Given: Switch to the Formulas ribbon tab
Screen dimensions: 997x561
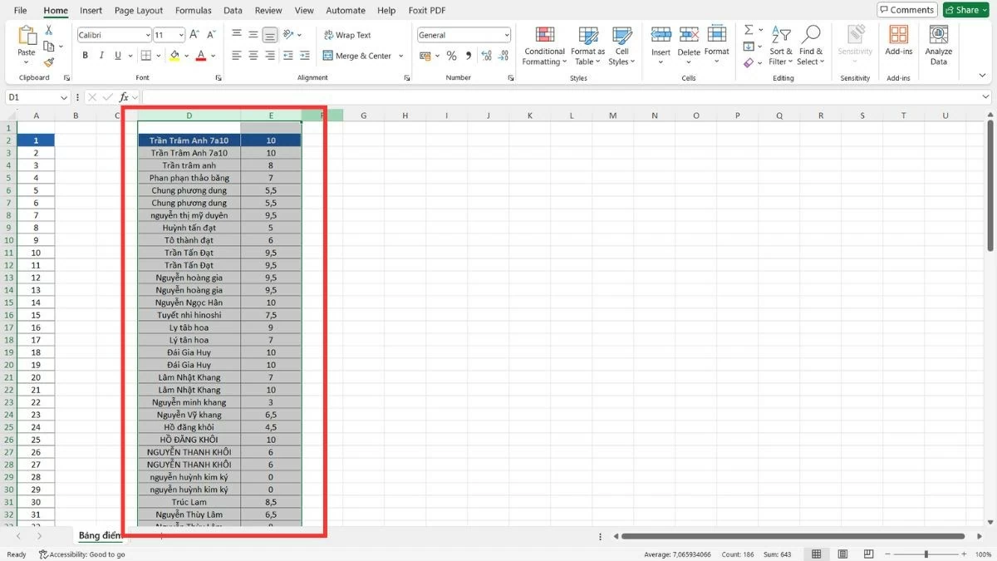Looking at the screenshot, I should 193,10.
